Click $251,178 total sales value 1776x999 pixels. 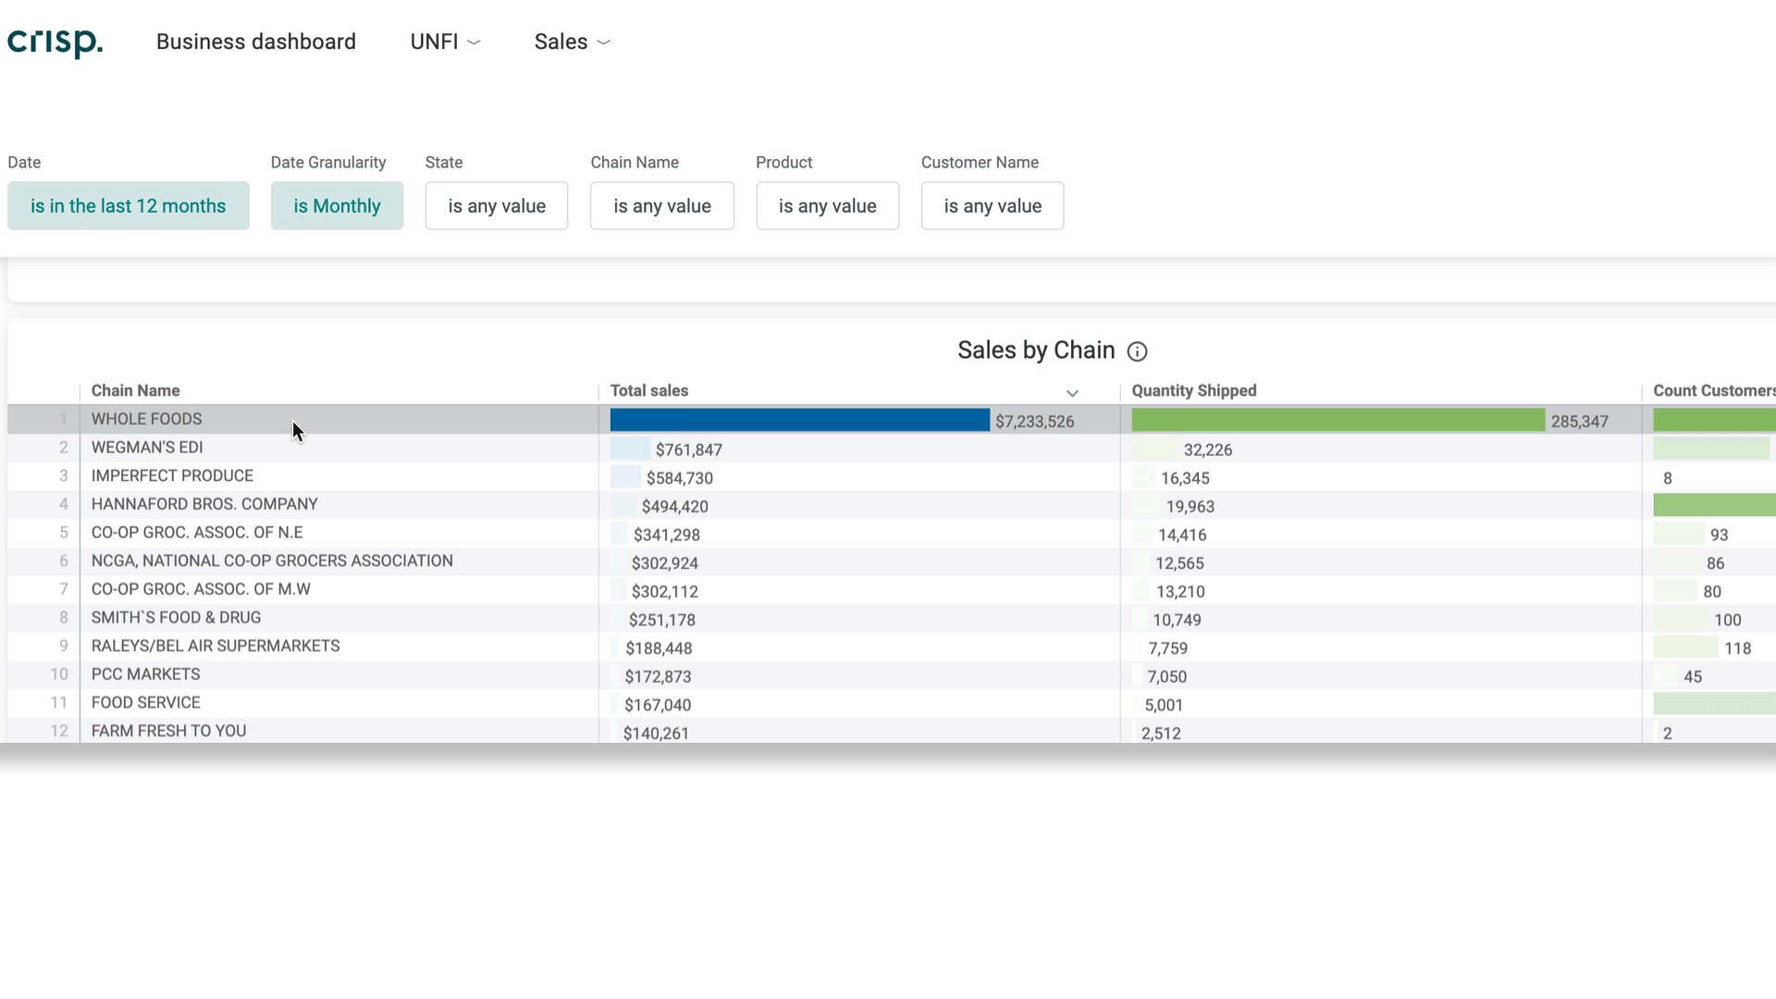[661, 621]
